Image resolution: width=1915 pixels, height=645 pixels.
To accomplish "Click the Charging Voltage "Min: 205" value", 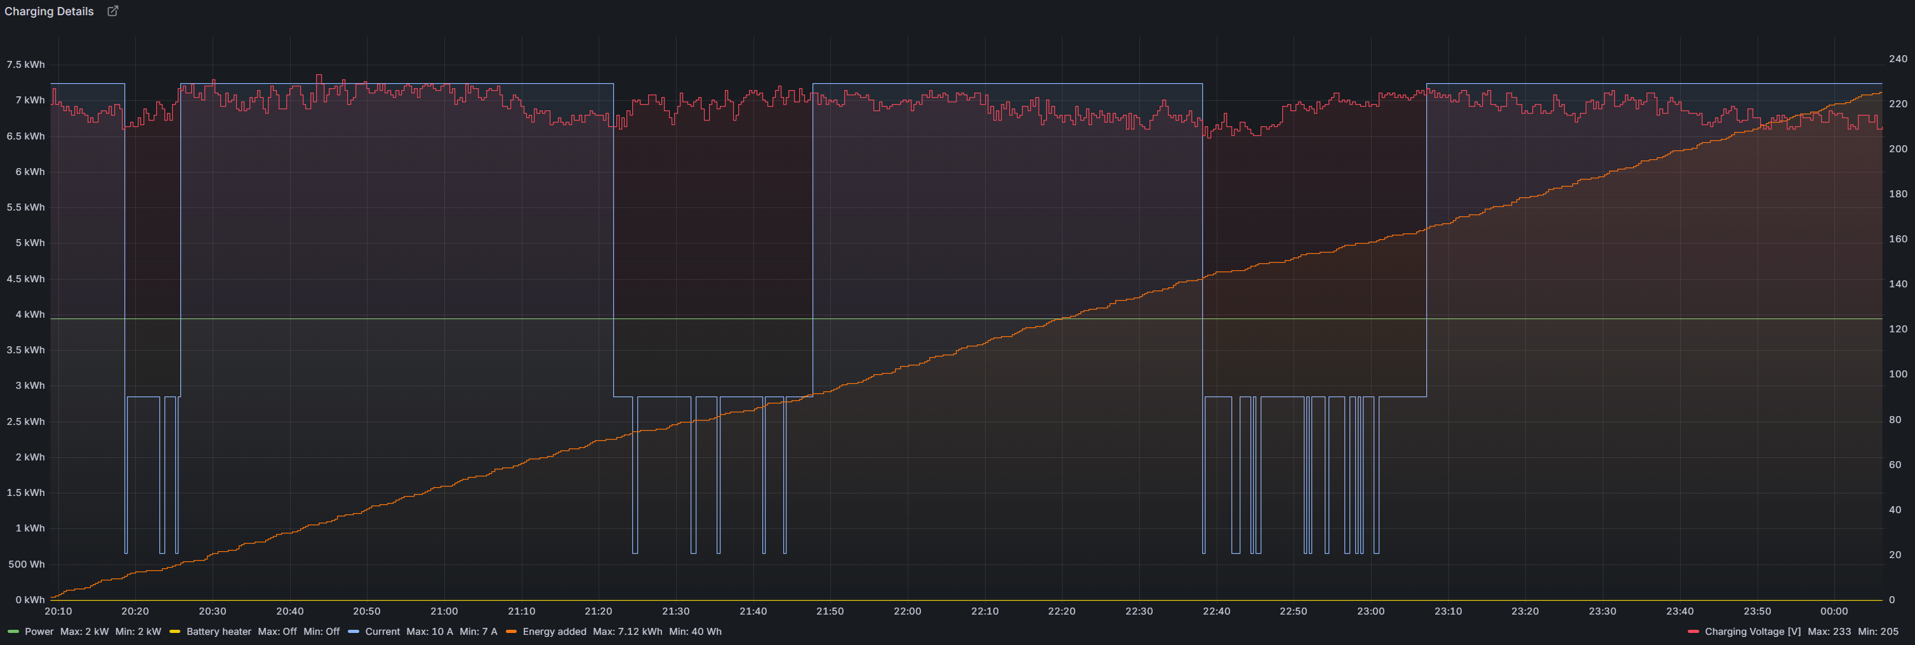I will click(x=1878, y=632).
